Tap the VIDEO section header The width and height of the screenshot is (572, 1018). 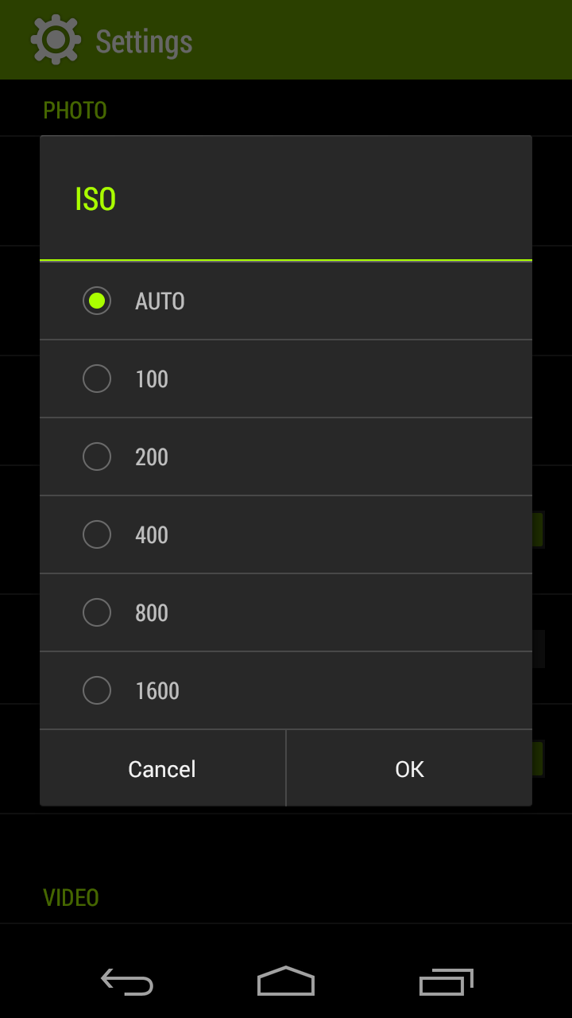(x=71, y=898)
